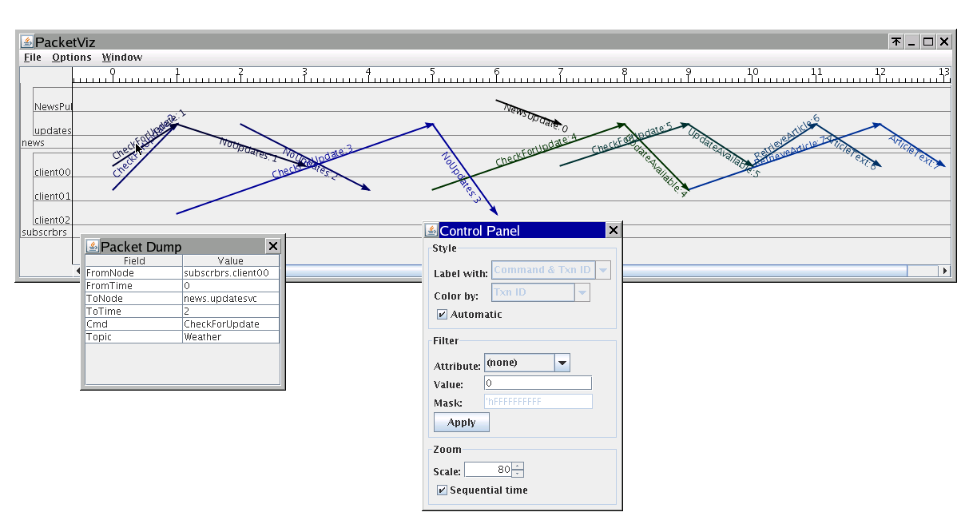Image resolution: width=965 pixels, height=524 pixels.
Task: Click the Java icon in Packet Dump title bar
Action: pos(92,247)
